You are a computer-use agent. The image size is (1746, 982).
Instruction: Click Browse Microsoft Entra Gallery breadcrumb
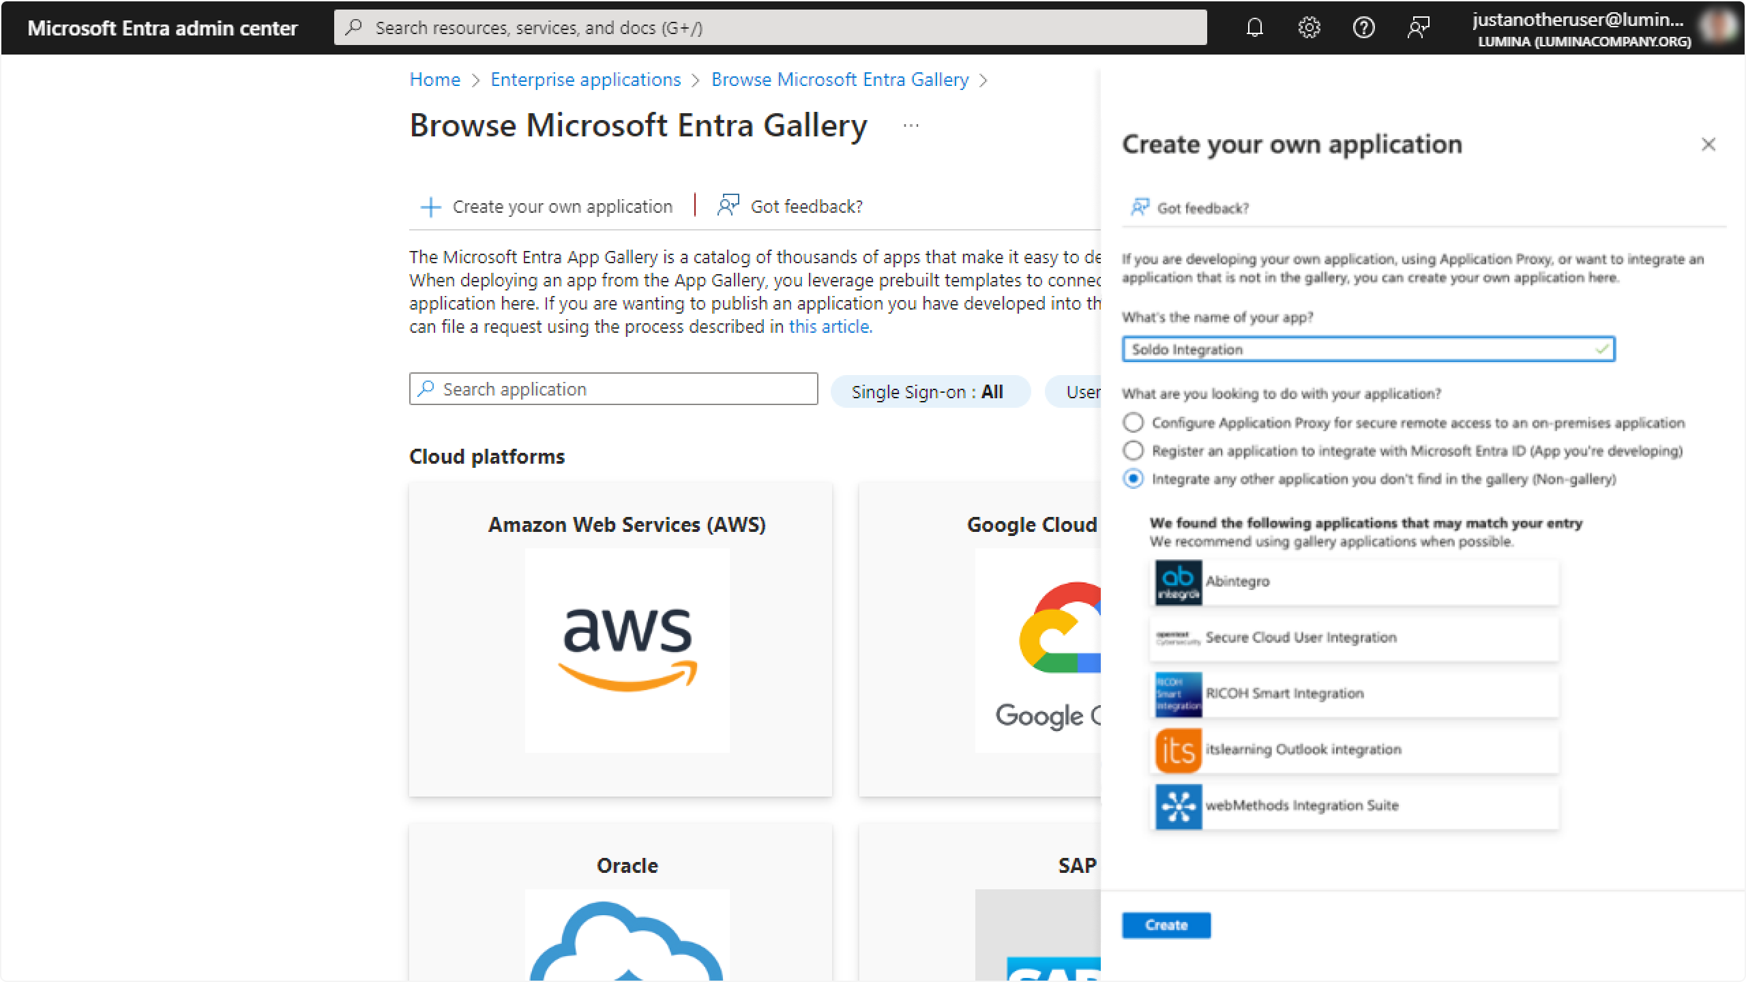(x=840, y=80)
